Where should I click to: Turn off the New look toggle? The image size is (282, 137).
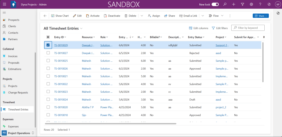[215, 4]
